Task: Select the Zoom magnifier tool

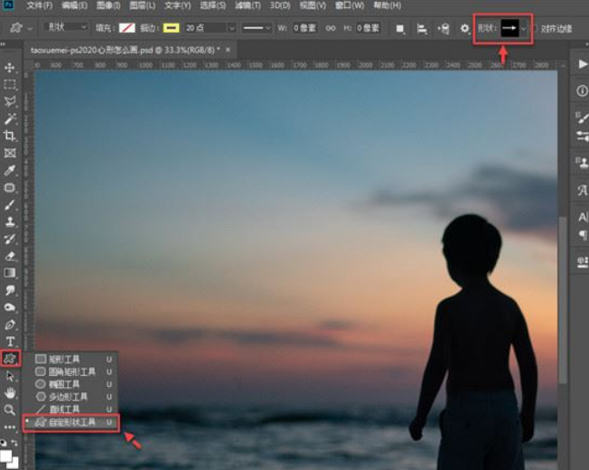Action: [x=10, y=409]
